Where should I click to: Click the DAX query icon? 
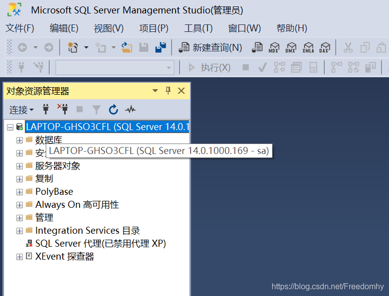point(325,47)
